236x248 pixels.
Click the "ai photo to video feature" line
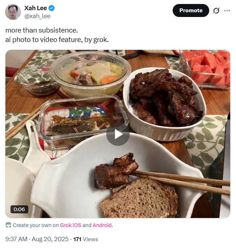point(57,39)
